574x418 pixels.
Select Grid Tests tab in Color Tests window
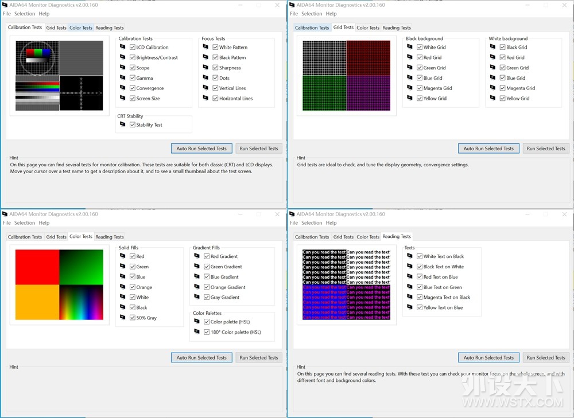point(56,237)
